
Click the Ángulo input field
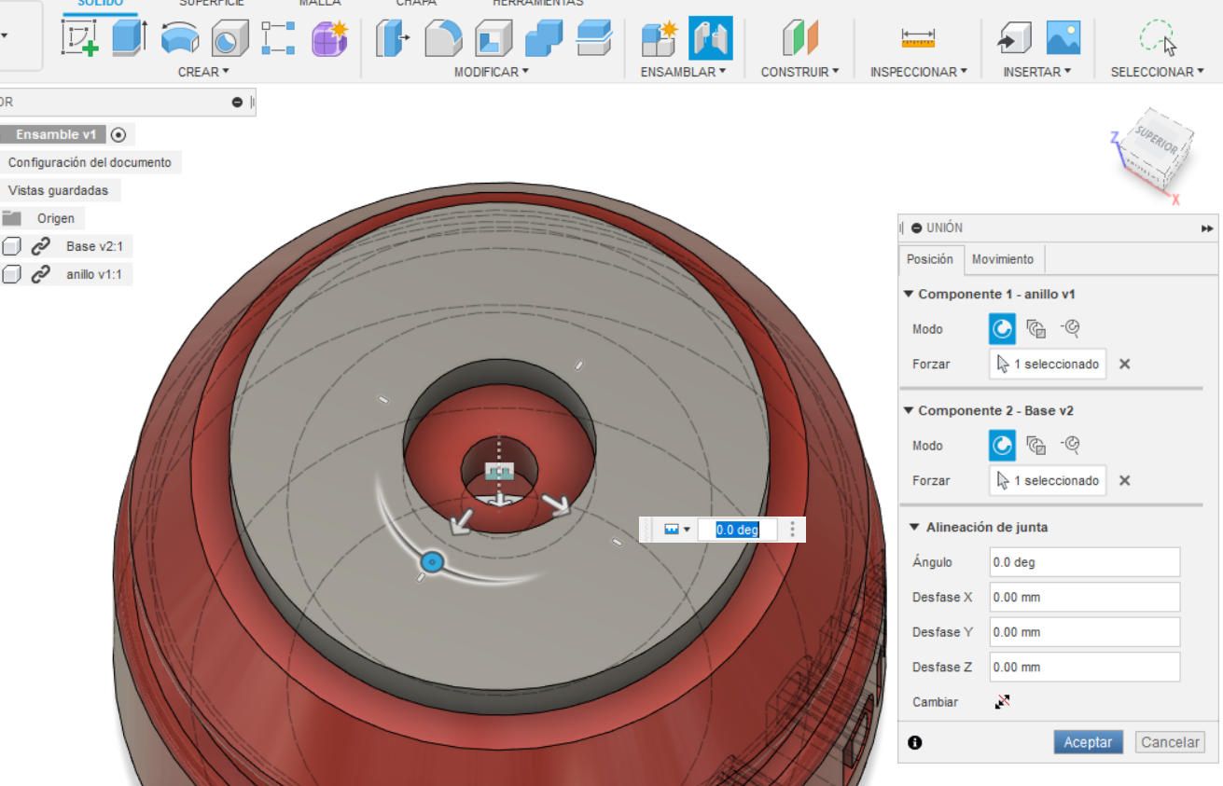pyautogui.click(x=1085, y=562)
